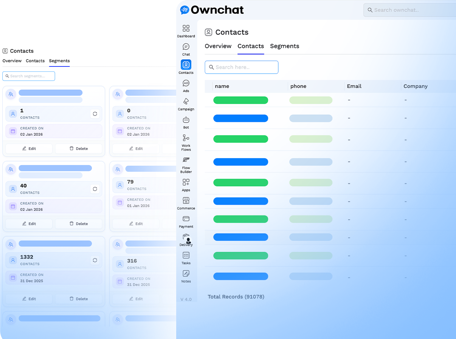Open the Notes icon in sidebar
The width and height of the screenshot is (456, 339).
click(x=186, y=274)
